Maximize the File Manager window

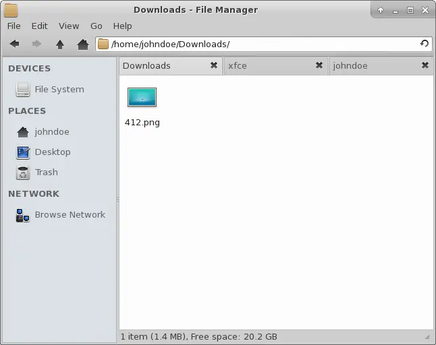click(x=410, y=10)
